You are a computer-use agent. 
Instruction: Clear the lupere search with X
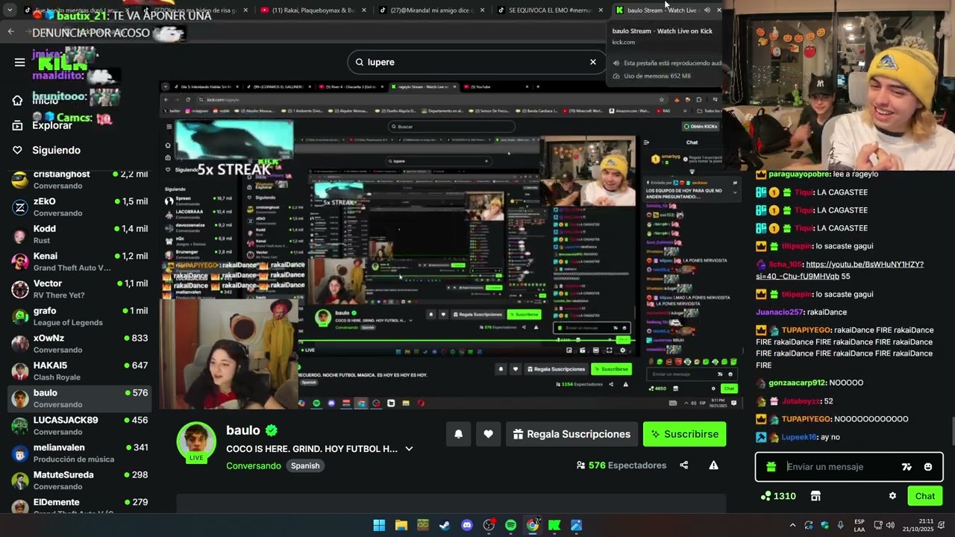click(593, 62)
